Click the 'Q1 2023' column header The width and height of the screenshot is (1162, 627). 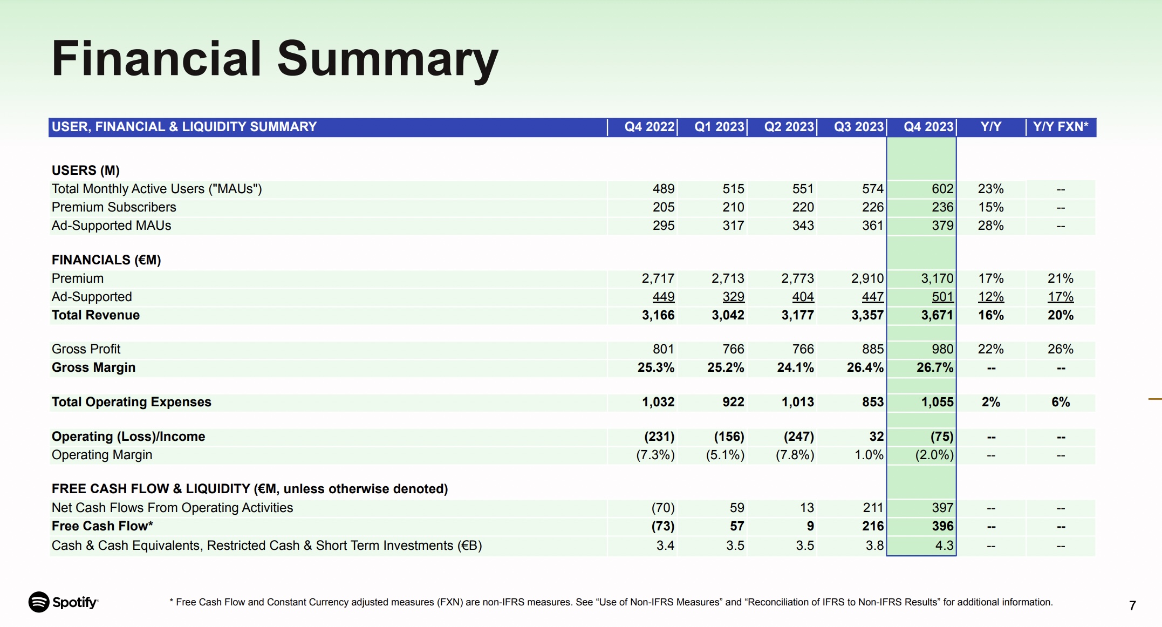719,127
